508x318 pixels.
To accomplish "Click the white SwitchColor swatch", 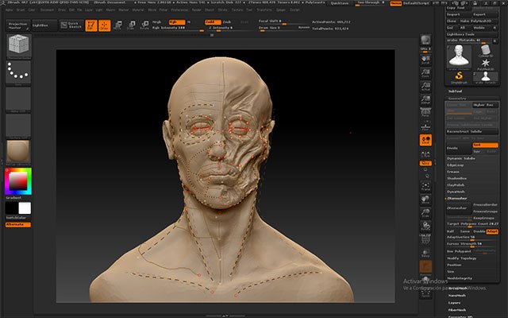I will click(x=25, y=208).
